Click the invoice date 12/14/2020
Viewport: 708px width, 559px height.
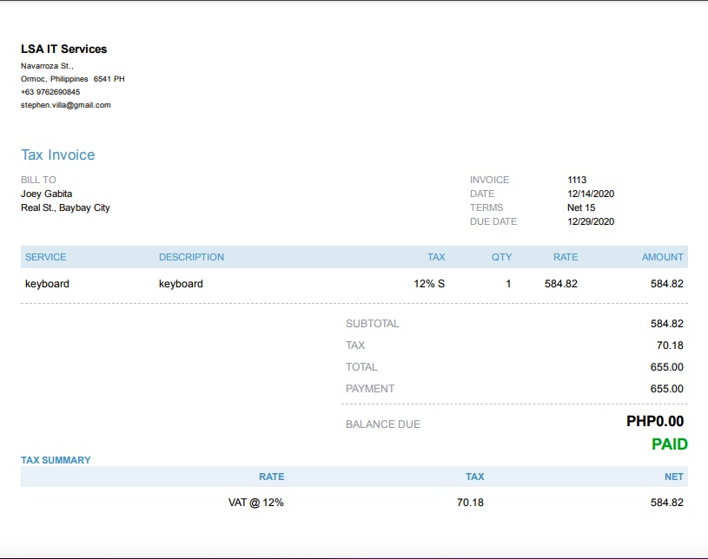tap(591, 194)
